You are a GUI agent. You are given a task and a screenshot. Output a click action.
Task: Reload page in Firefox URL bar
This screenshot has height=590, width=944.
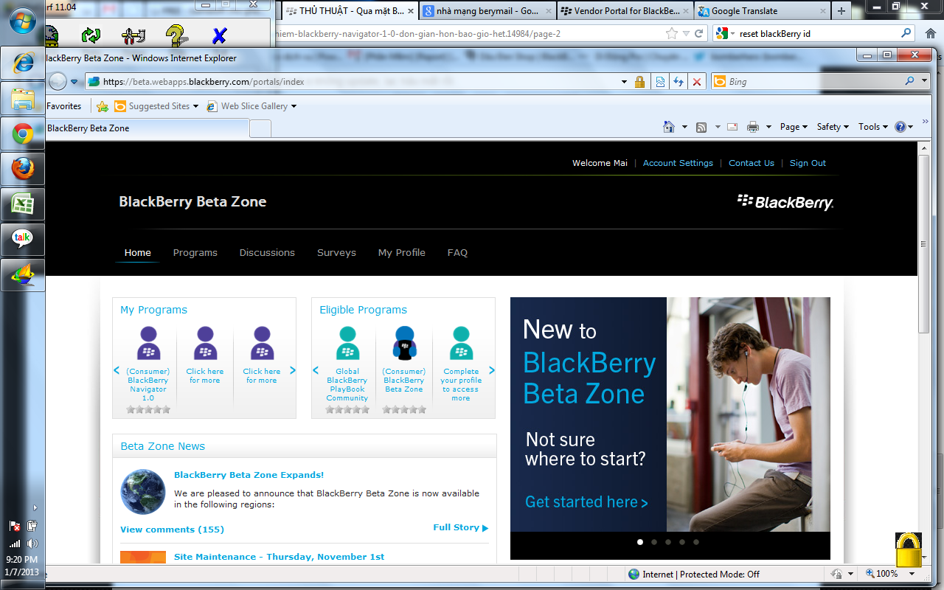(700, 33)
